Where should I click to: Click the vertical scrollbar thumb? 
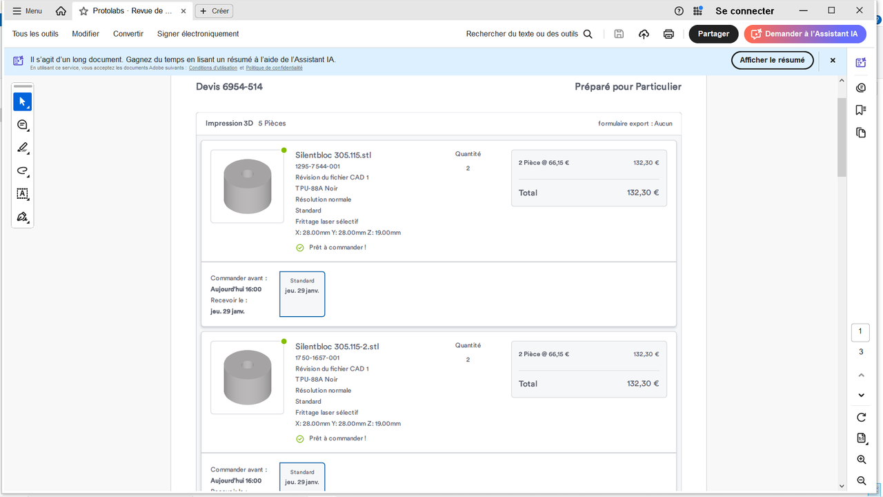pyautogui.click(x=842, y=137)
